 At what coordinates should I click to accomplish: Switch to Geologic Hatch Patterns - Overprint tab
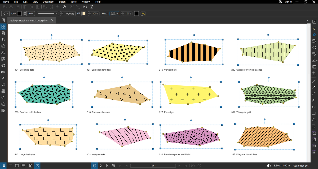pos(28,20)
